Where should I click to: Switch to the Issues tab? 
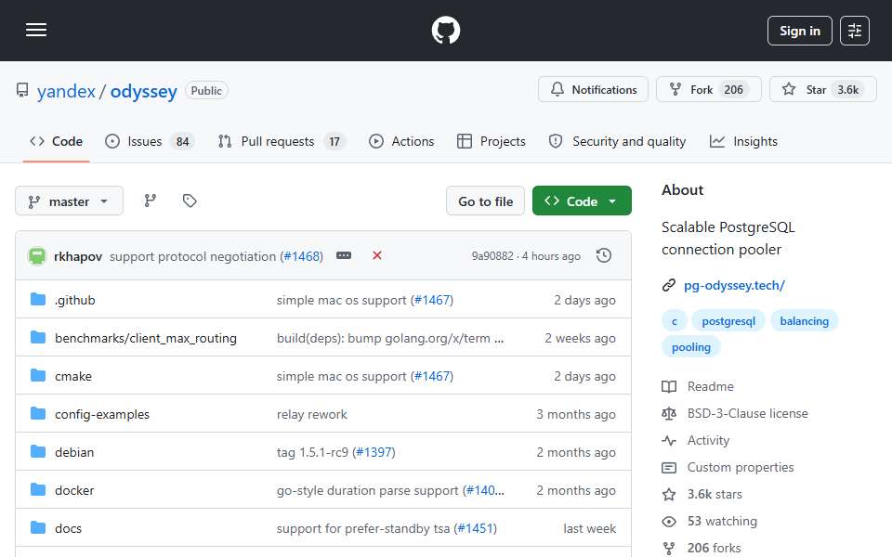click(150, 141)
